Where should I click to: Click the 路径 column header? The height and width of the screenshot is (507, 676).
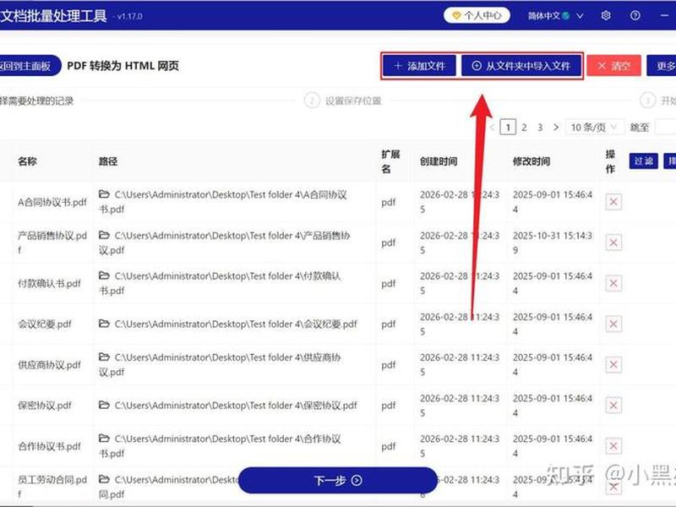click(108, 161)
